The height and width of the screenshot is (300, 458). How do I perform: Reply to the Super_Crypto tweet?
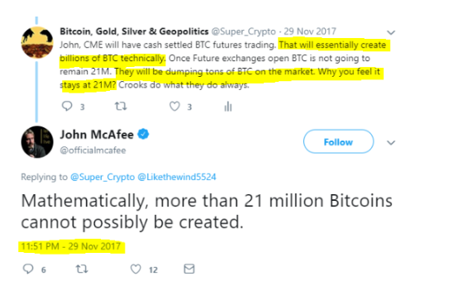point(67,106)
